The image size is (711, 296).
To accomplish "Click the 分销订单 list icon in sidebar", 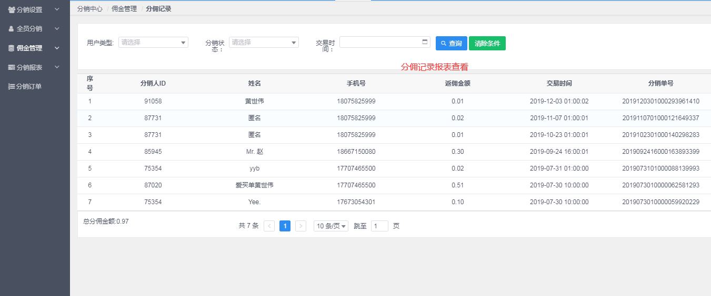I will (x=12, y=87).
